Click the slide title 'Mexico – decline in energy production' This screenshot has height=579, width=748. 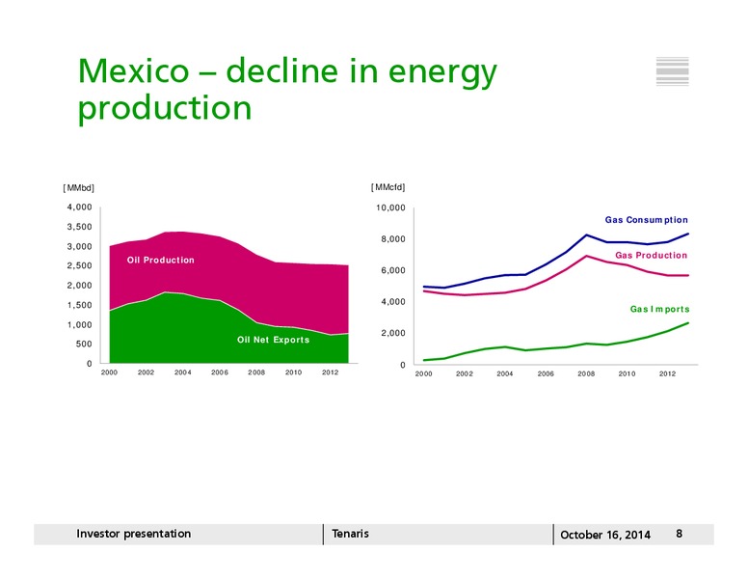click(x=287, y=91)
